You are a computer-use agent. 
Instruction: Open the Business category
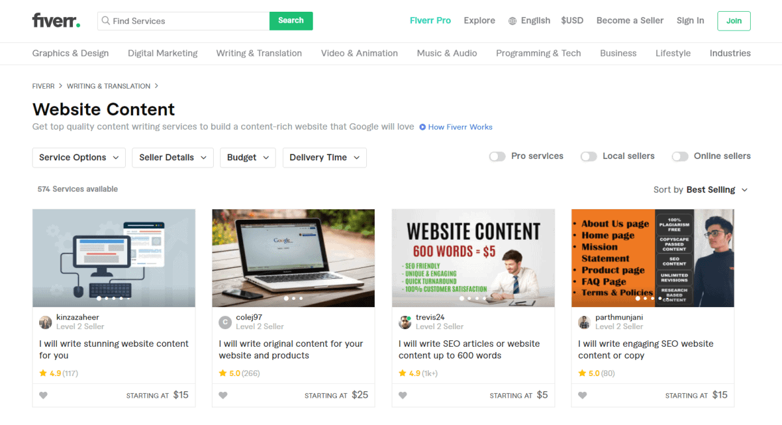[x=618, y=53]
